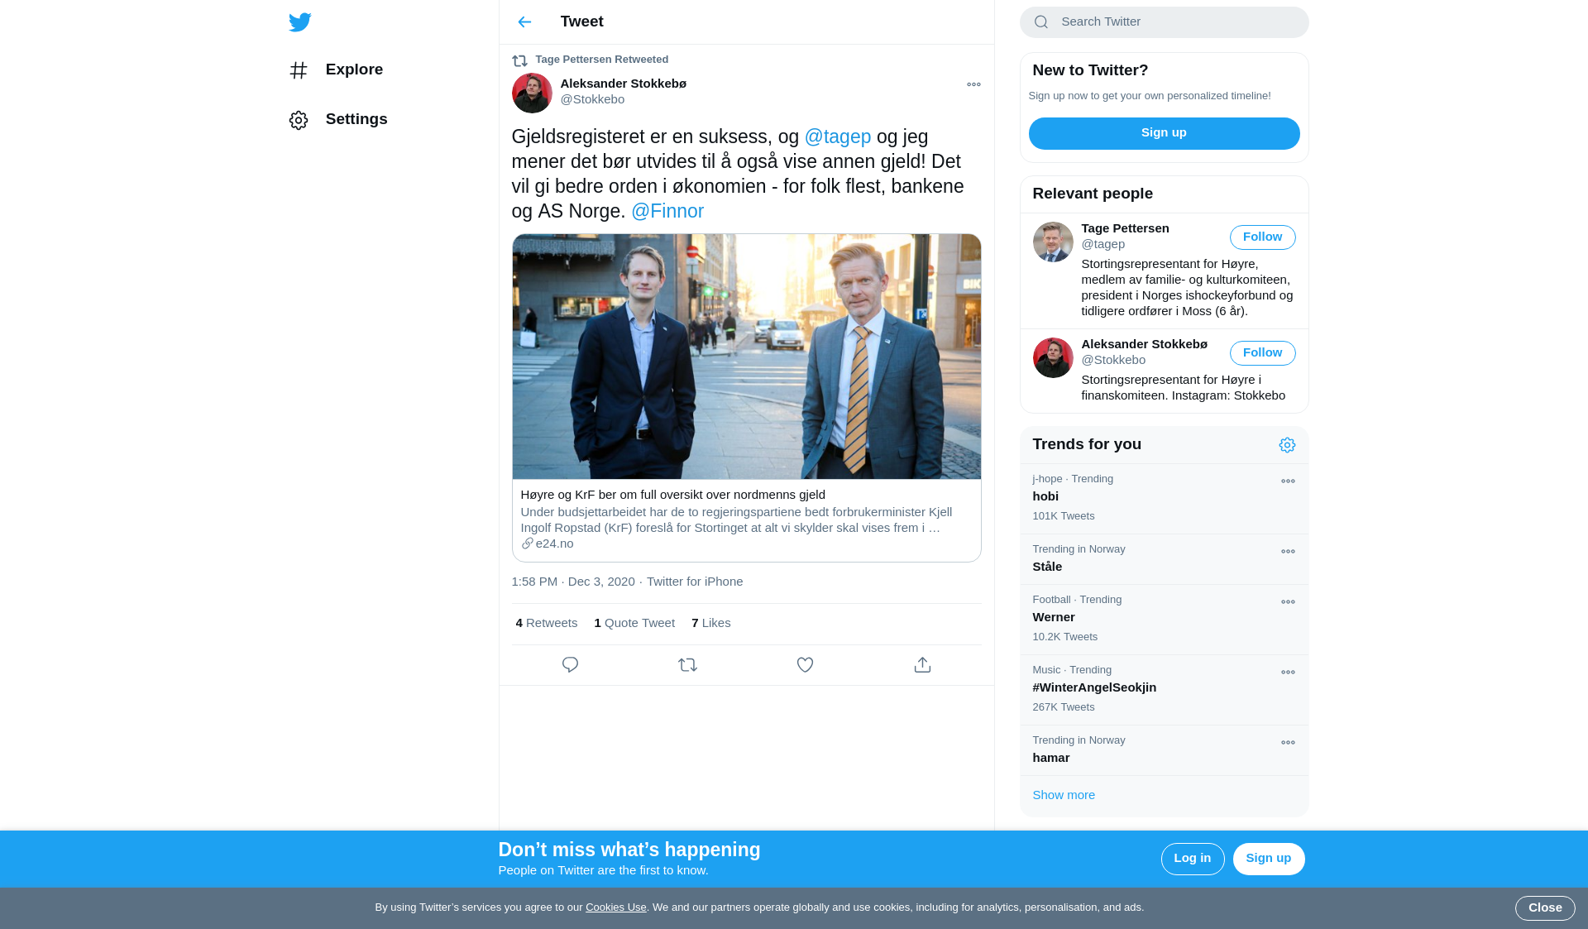Viewport: 1588px width, 929px height.
Task: Open the @Finnor mention link
Action: (x=667, y=212)
